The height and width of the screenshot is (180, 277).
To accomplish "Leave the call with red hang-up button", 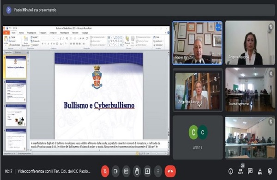I will 170,171.
